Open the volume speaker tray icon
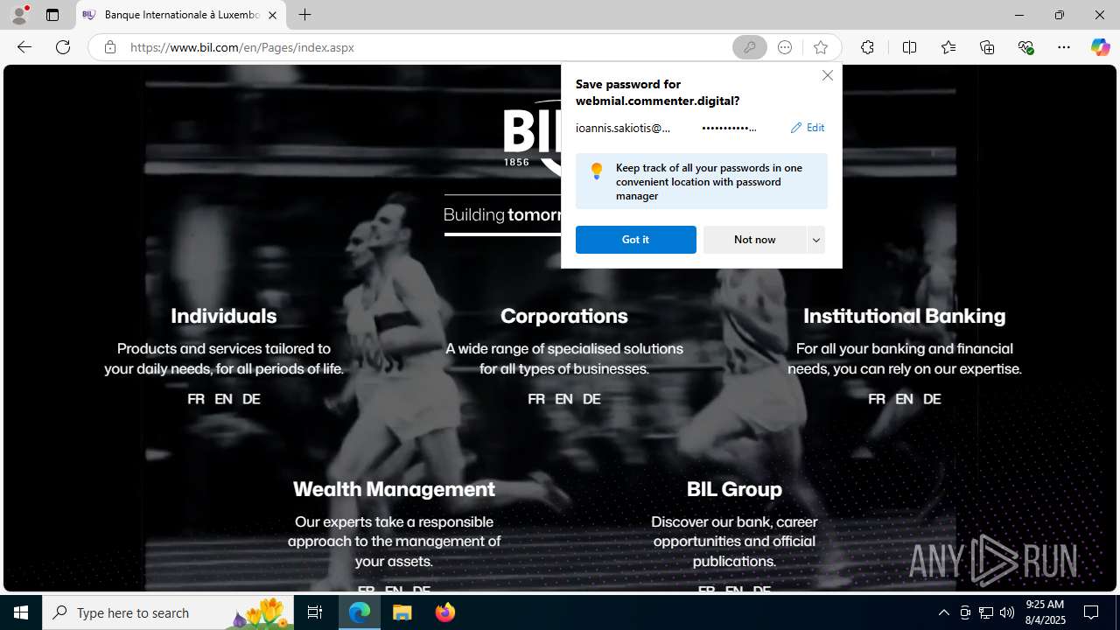Screen dimensions: 1120x630 (x=1007, y=612)
